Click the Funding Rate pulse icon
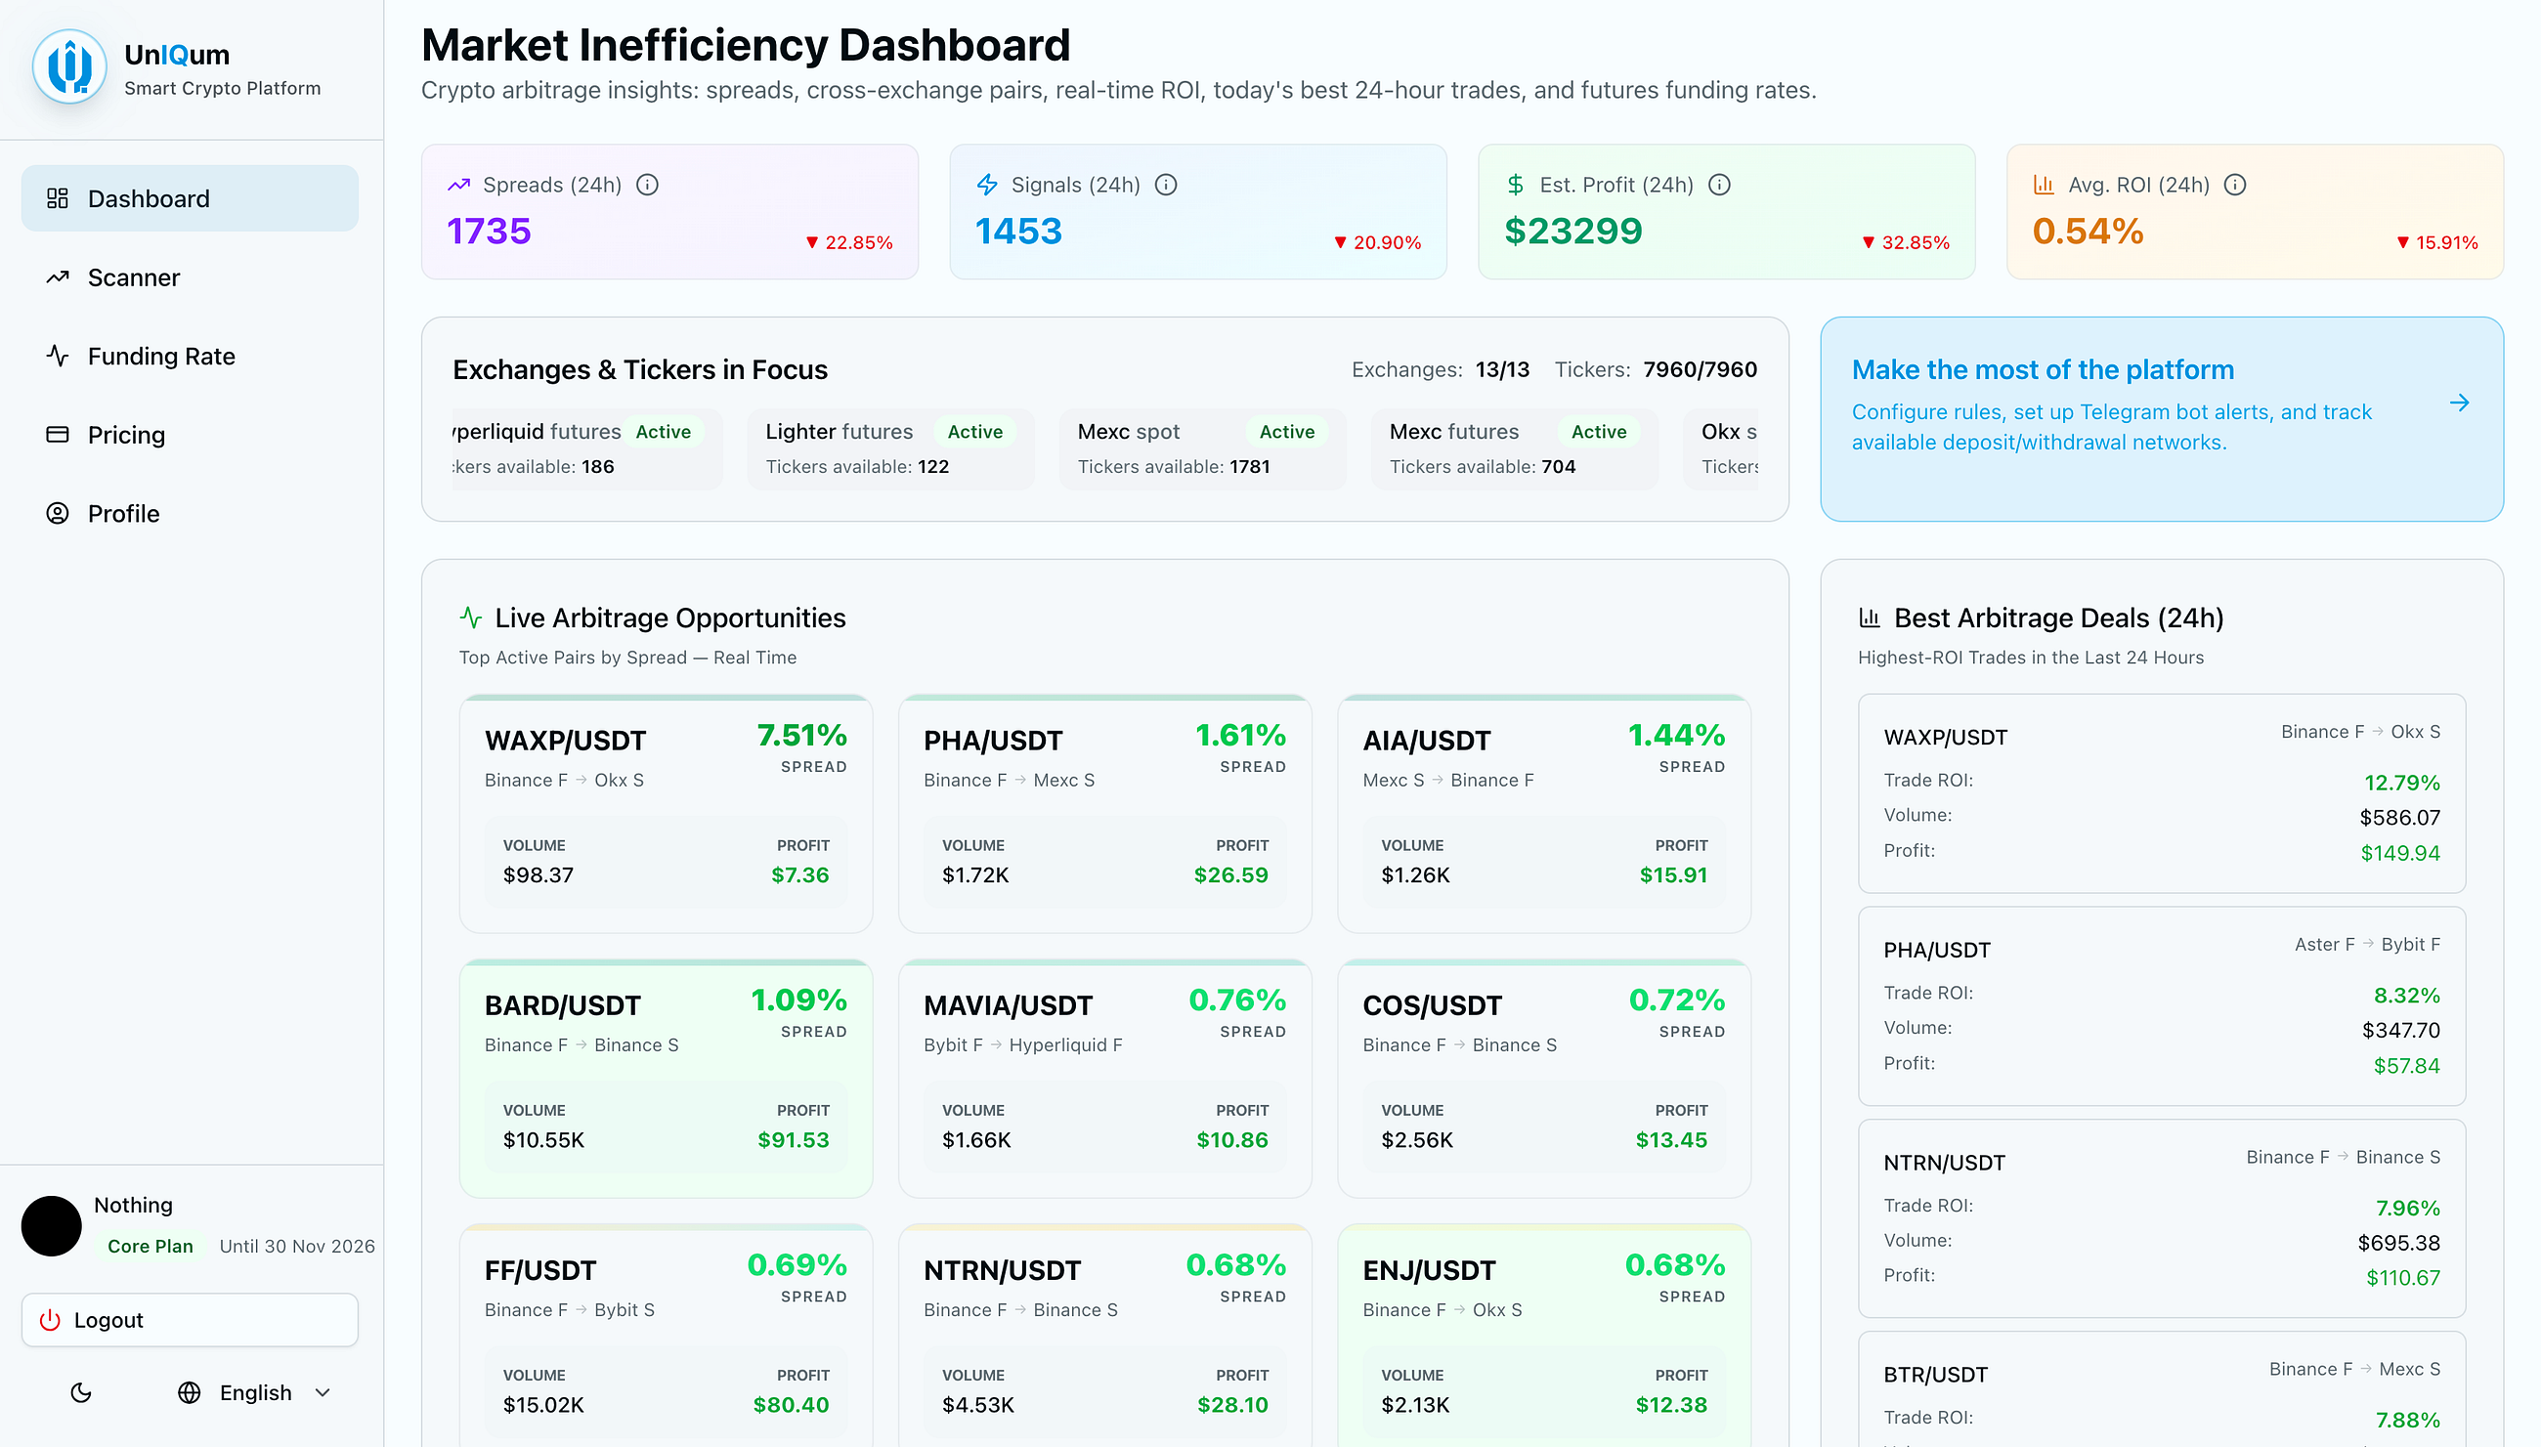The image size is (2541, 1447). (x=58, y=356)
